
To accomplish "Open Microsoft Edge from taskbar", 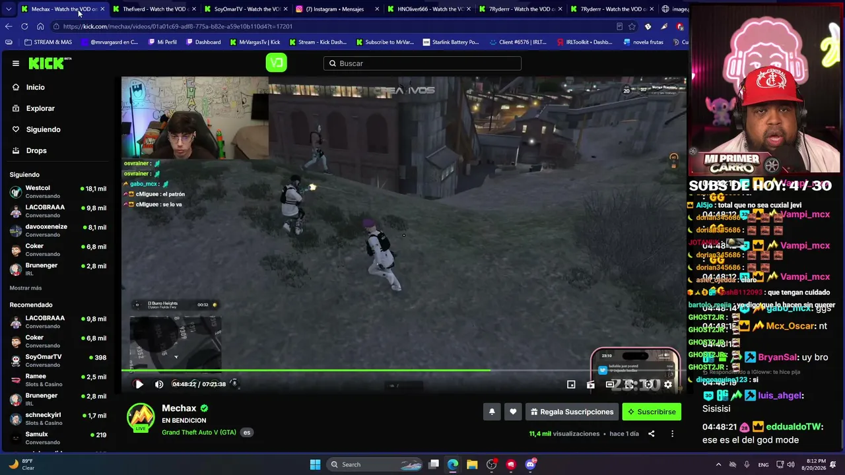I will 453,464.
